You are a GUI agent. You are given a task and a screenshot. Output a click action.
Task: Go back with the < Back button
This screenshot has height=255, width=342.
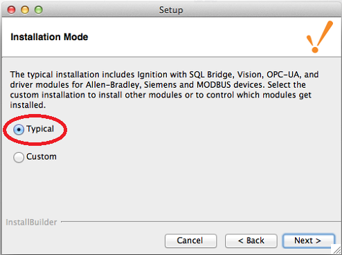pos(251,240)
